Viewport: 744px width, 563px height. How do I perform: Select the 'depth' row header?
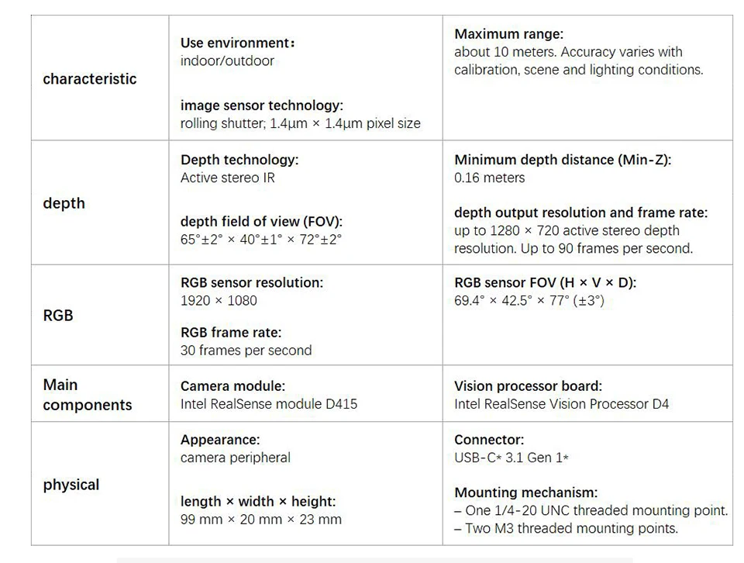[64, 203]
